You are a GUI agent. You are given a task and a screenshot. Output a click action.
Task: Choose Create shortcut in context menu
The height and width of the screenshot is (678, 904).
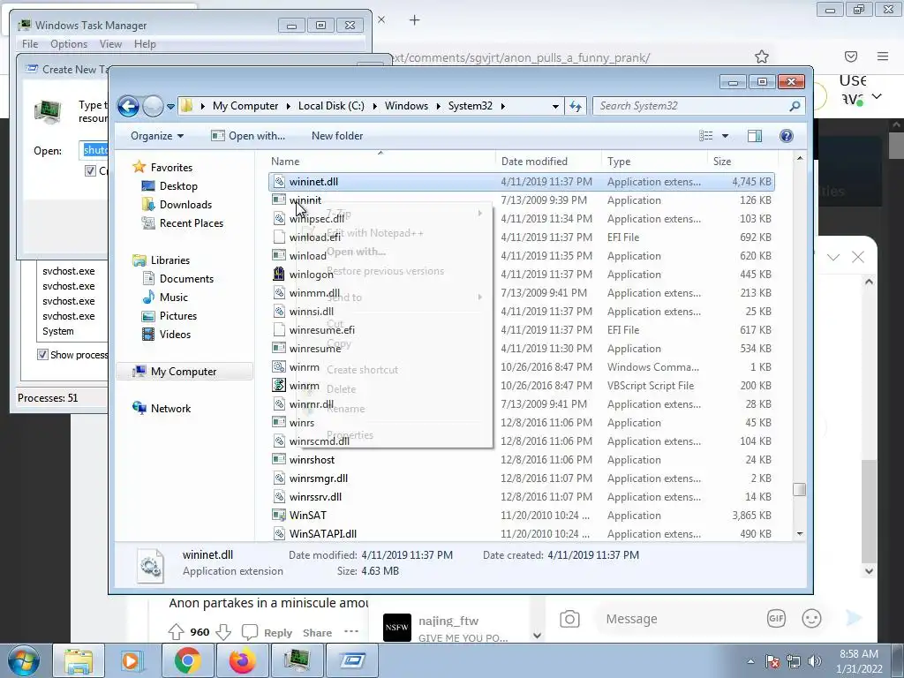pyautogui.click(x=362, y=370)
